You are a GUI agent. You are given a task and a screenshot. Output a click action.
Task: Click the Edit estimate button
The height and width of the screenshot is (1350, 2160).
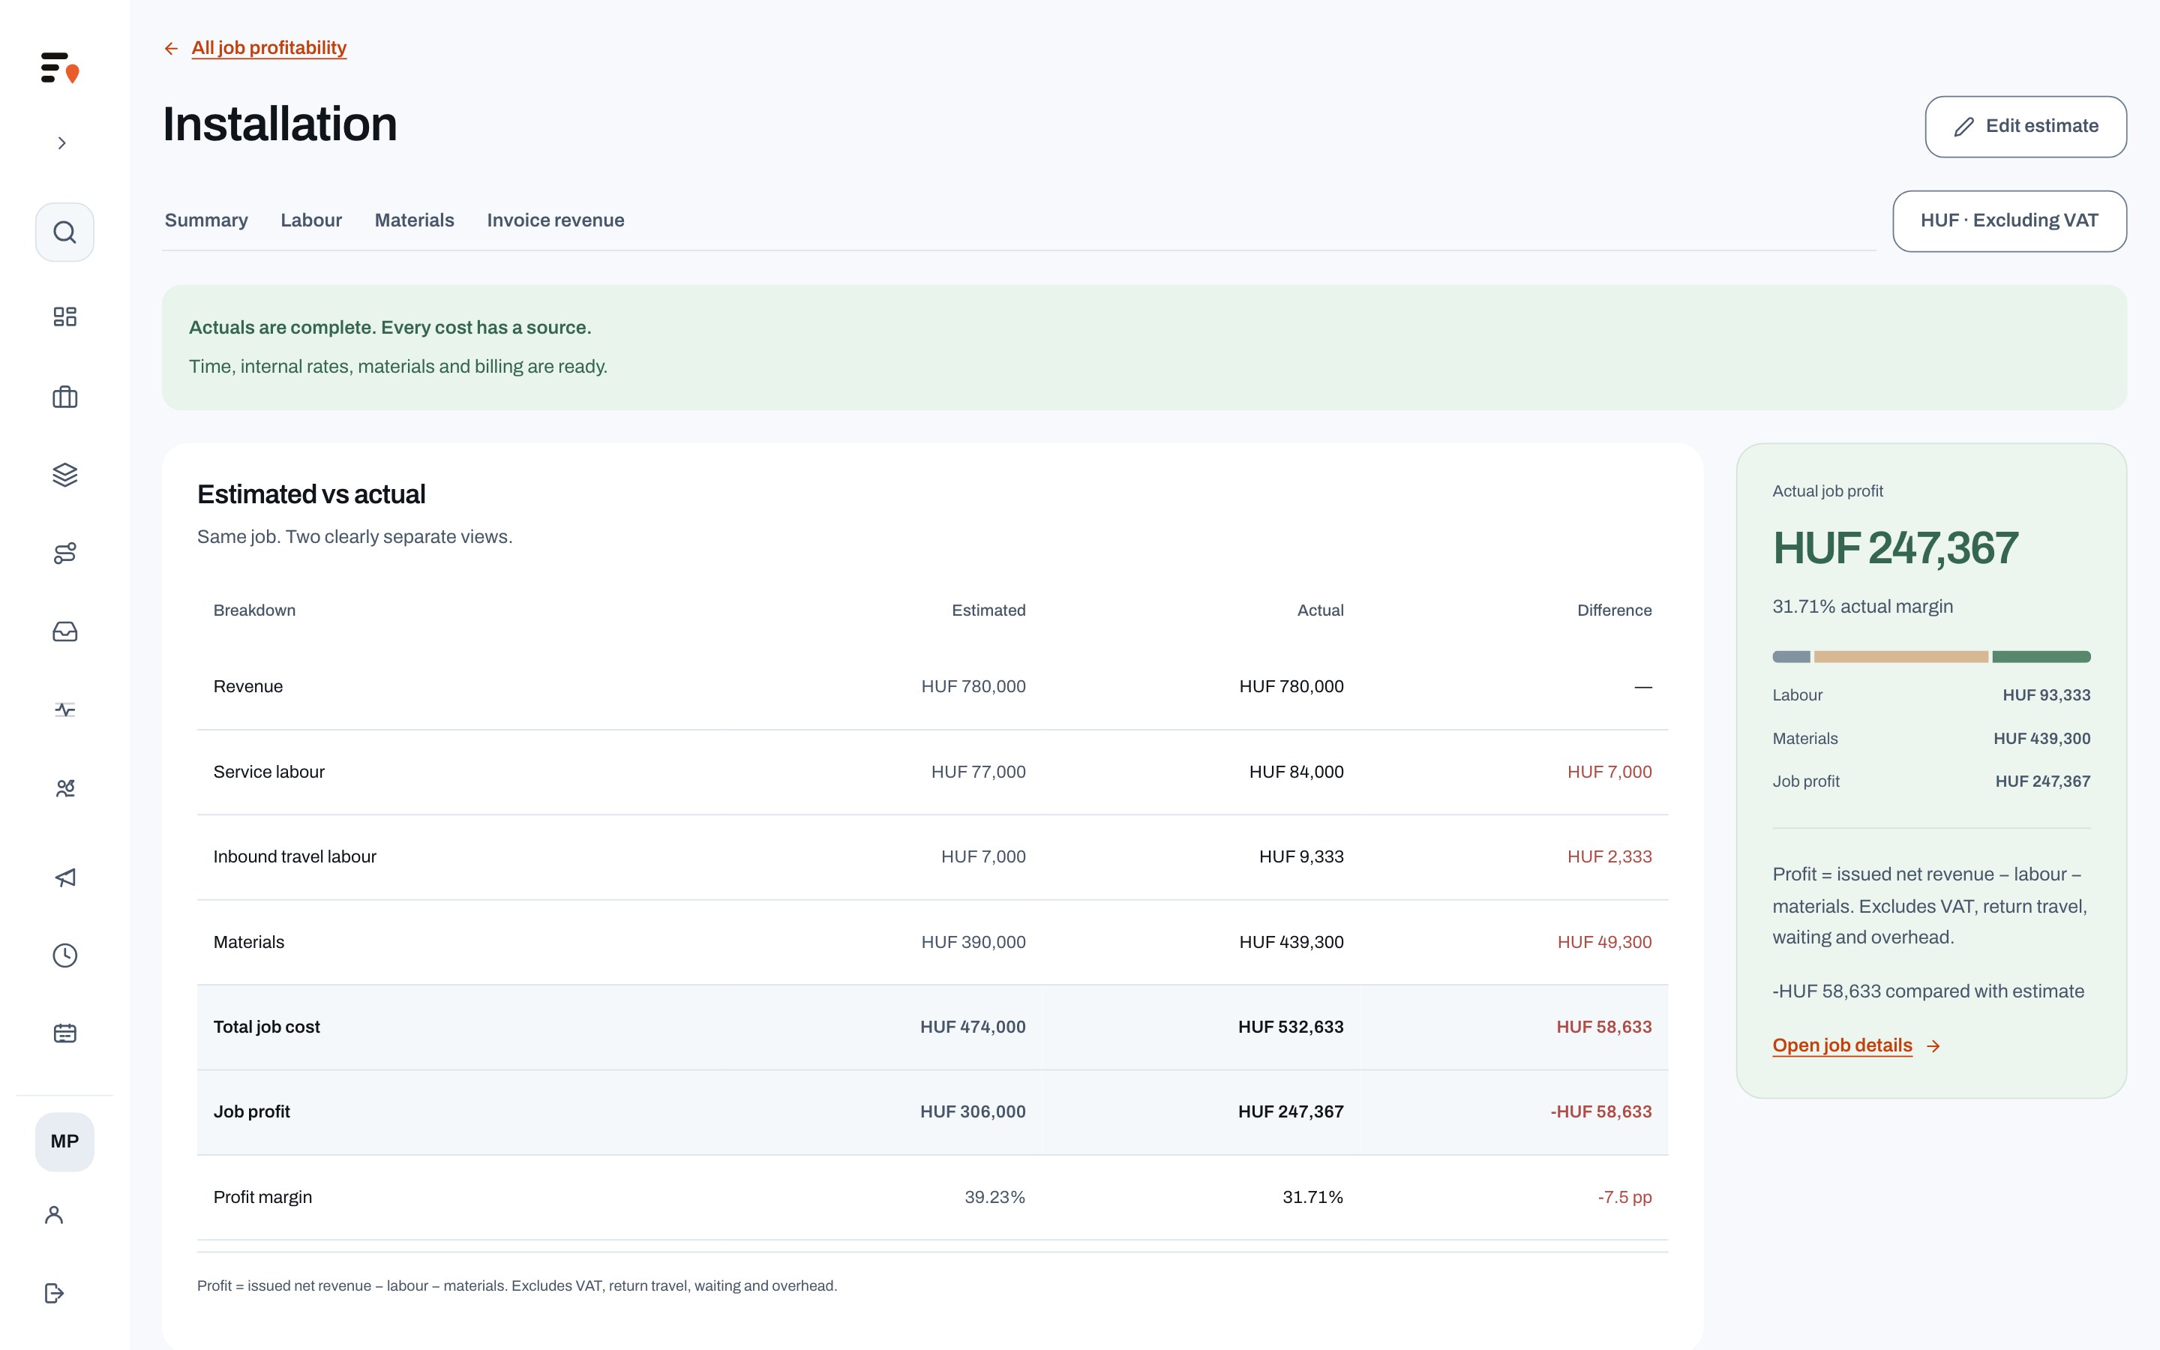pos(2025,127)
